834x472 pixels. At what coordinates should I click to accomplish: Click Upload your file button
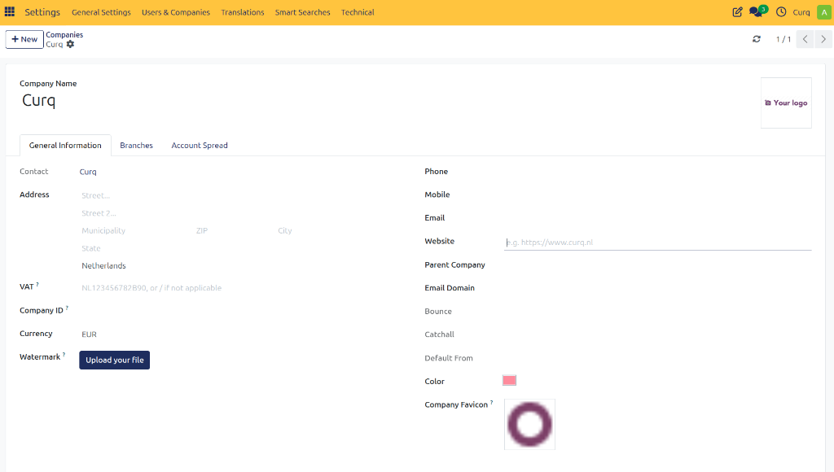click(114, 360)
